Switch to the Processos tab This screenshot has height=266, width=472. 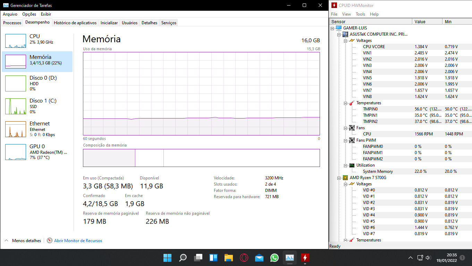12,23
